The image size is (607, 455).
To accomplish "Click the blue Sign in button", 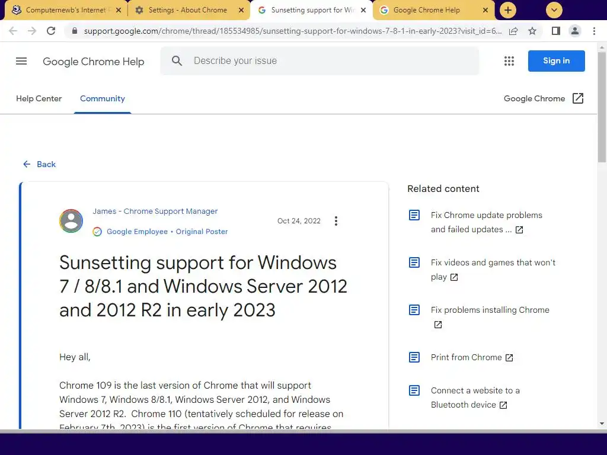I will pyautogui.click(x=556, y=61).
